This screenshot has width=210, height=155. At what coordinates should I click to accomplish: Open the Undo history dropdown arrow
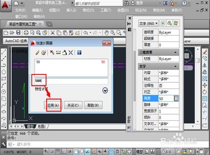coord(90,33)
